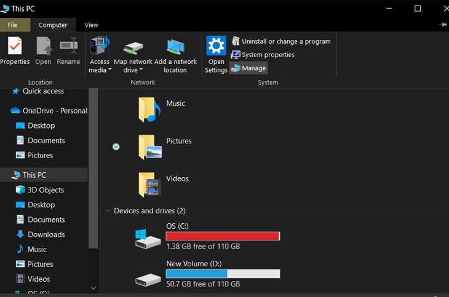Click the navigation pane scrollbar thumb
This screenshot has width=449, height=297.
[93, 168]
